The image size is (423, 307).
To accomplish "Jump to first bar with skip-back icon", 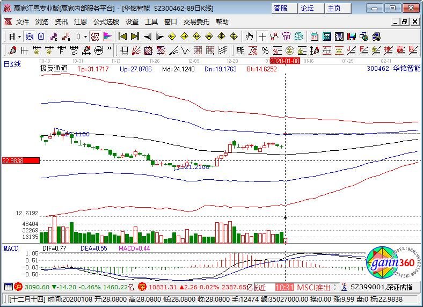I will 123,36.
